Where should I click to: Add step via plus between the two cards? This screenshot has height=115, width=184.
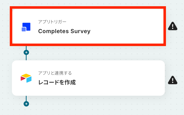(x=26, y=53)
